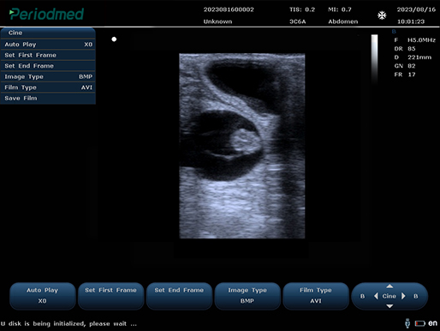Image resolution: width=440 pixels, height=331 pixels.
Task: Click the grayscale bar beside the image
Action: [374, 59]
